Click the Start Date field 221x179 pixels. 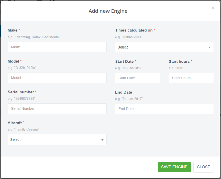138,78
